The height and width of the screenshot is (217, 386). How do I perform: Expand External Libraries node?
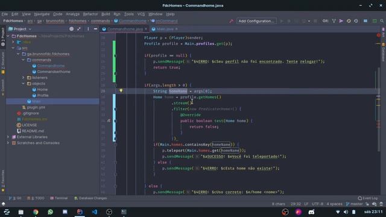8,137
